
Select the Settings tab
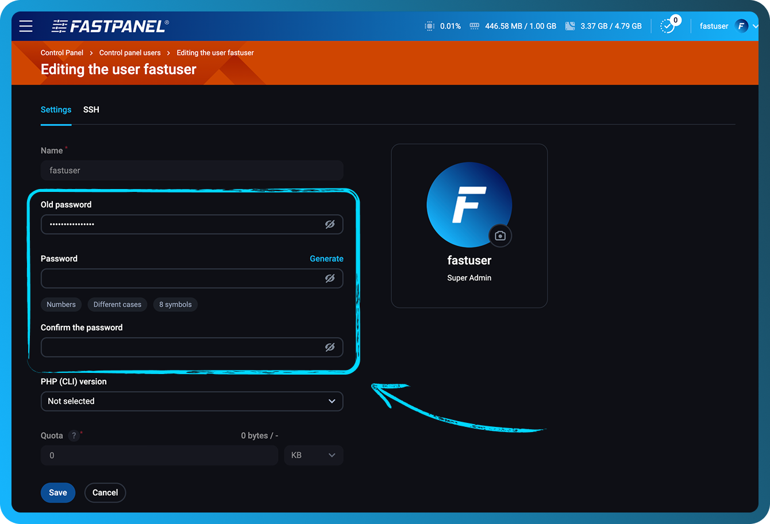pyautogui.click(x=56, y=110)
